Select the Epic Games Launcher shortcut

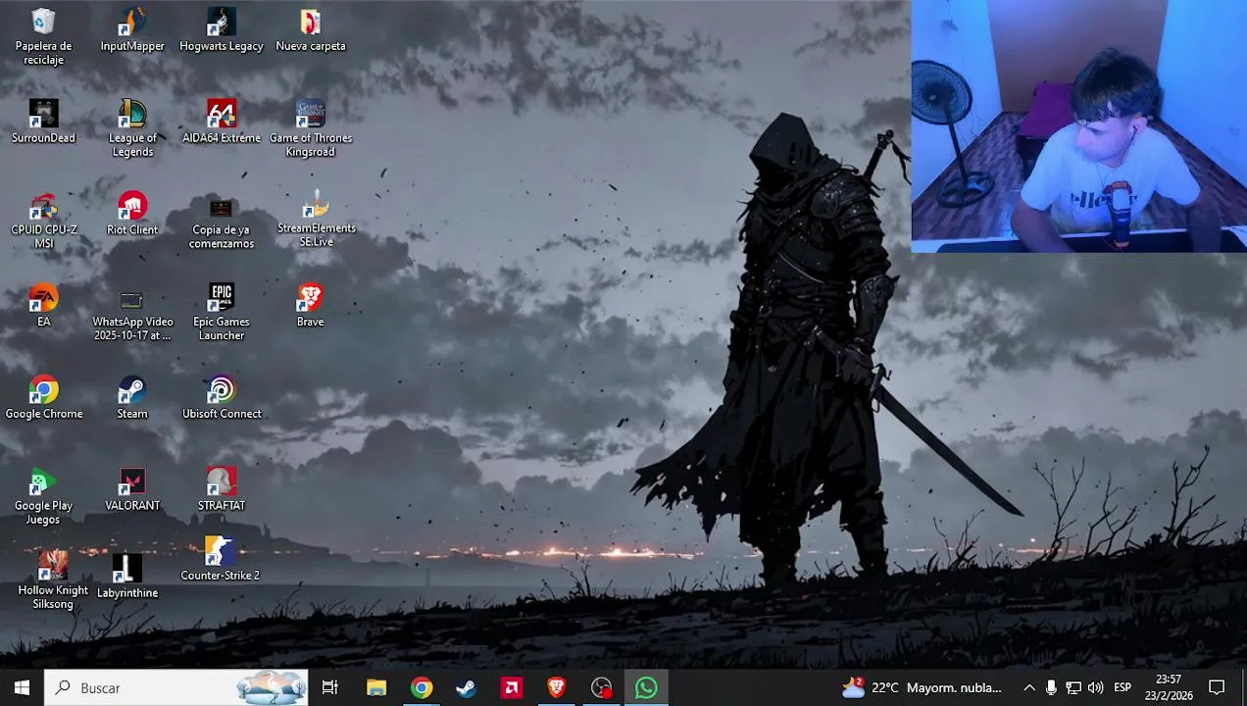222,313
